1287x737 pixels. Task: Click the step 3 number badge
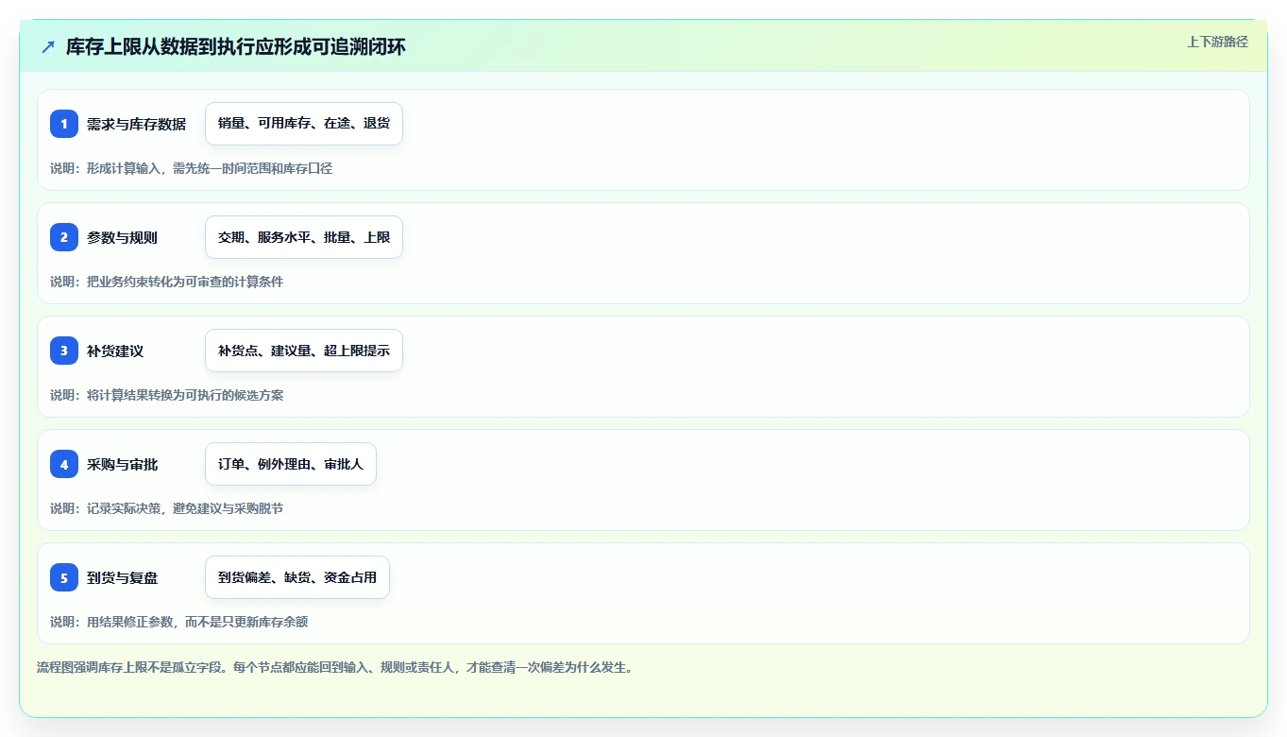pos(64,351)
